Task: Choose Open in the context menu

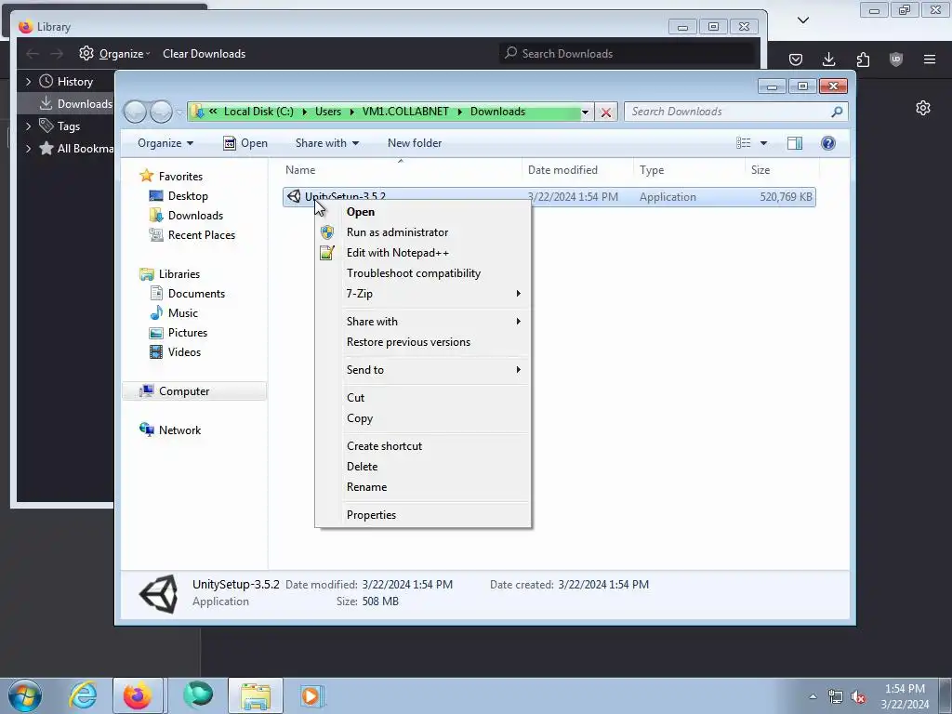Action: point(361,212)
